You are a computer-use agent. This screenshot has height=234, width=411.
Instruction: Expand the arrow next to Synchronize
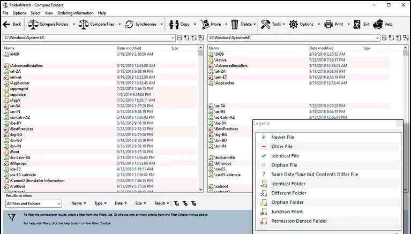click(161, 24)
